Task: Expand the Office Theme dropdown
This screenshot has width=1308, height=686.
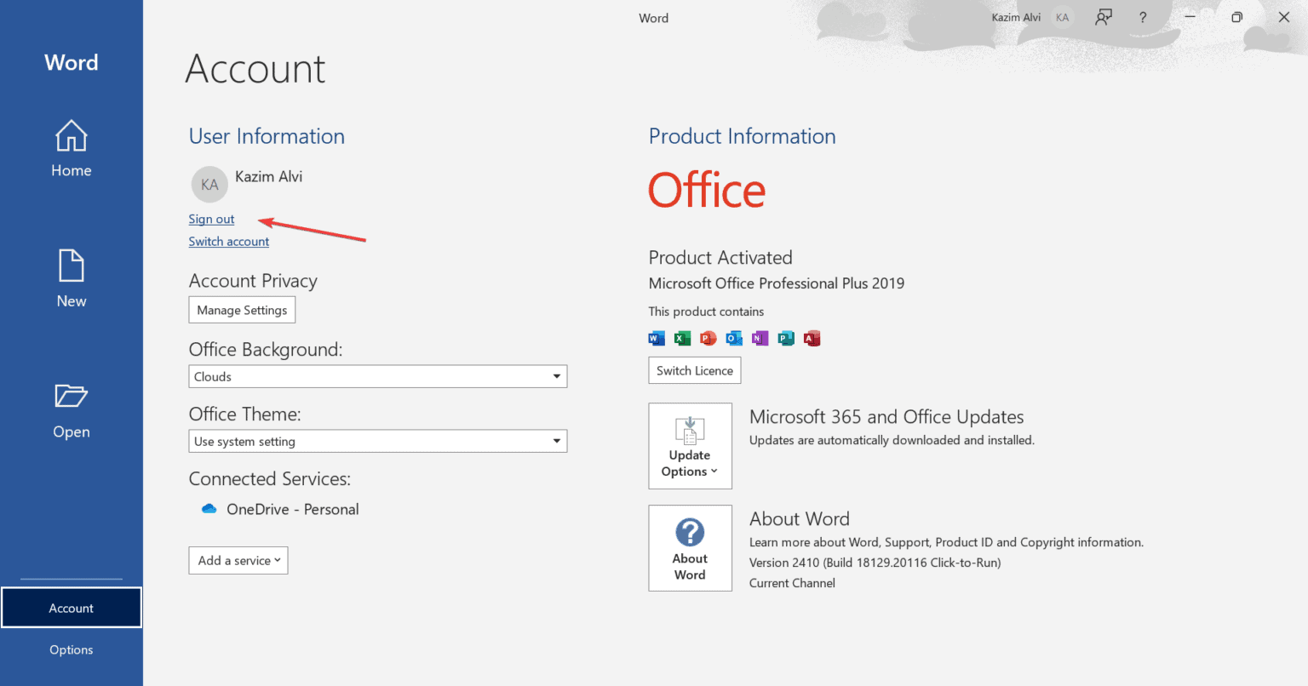Action: [378, 441]
